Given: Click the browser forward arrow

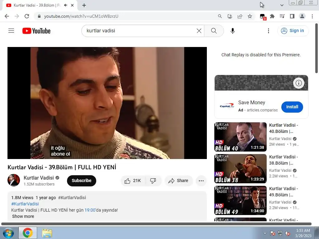Looking at the screenshot, I should 17,16.
